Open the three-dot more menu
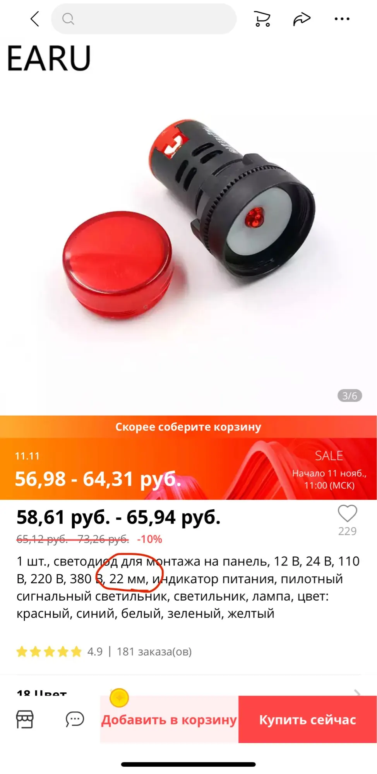This screenshot has height=774, width=377. tap(342, 19)
